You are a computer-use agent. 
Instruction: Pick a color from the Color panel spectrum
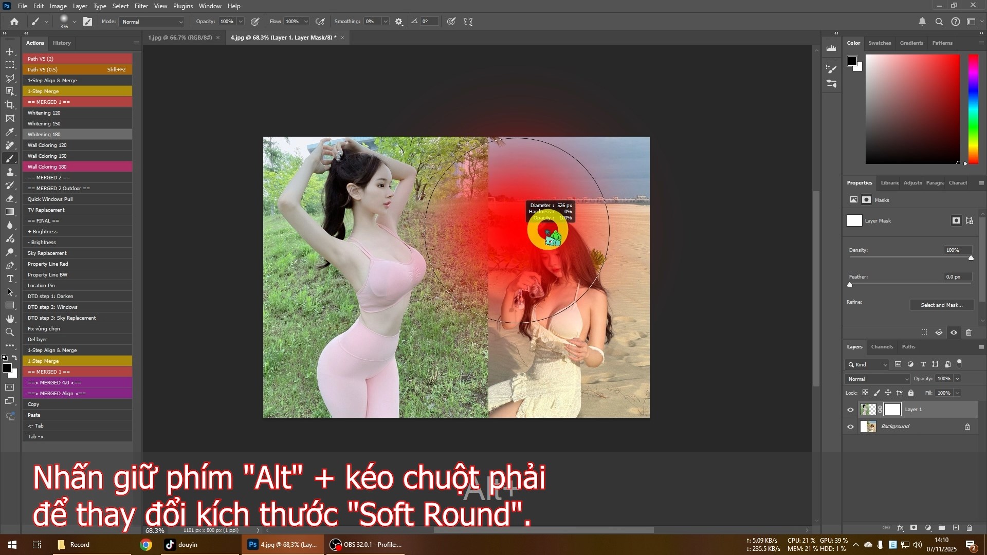click(x=912, y=109)
